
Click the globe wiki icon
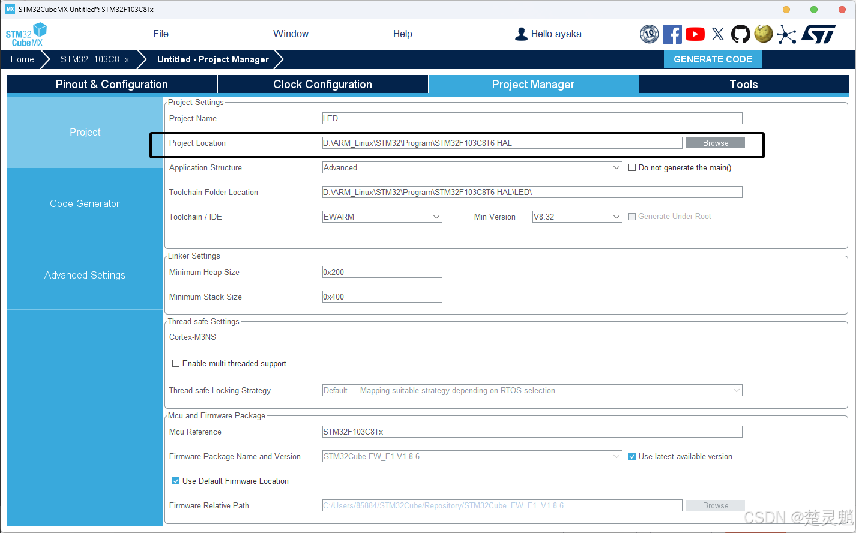pyautogui.click(x=764, y=34)
